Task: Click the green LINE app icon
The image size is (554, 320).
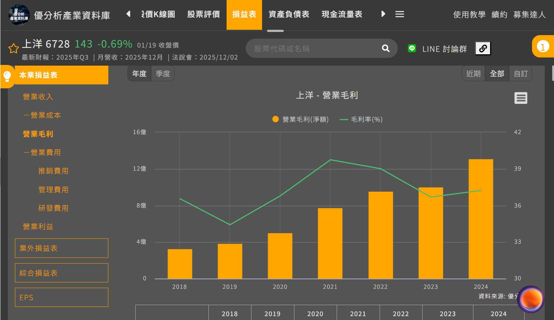Action: pos(412,49)
